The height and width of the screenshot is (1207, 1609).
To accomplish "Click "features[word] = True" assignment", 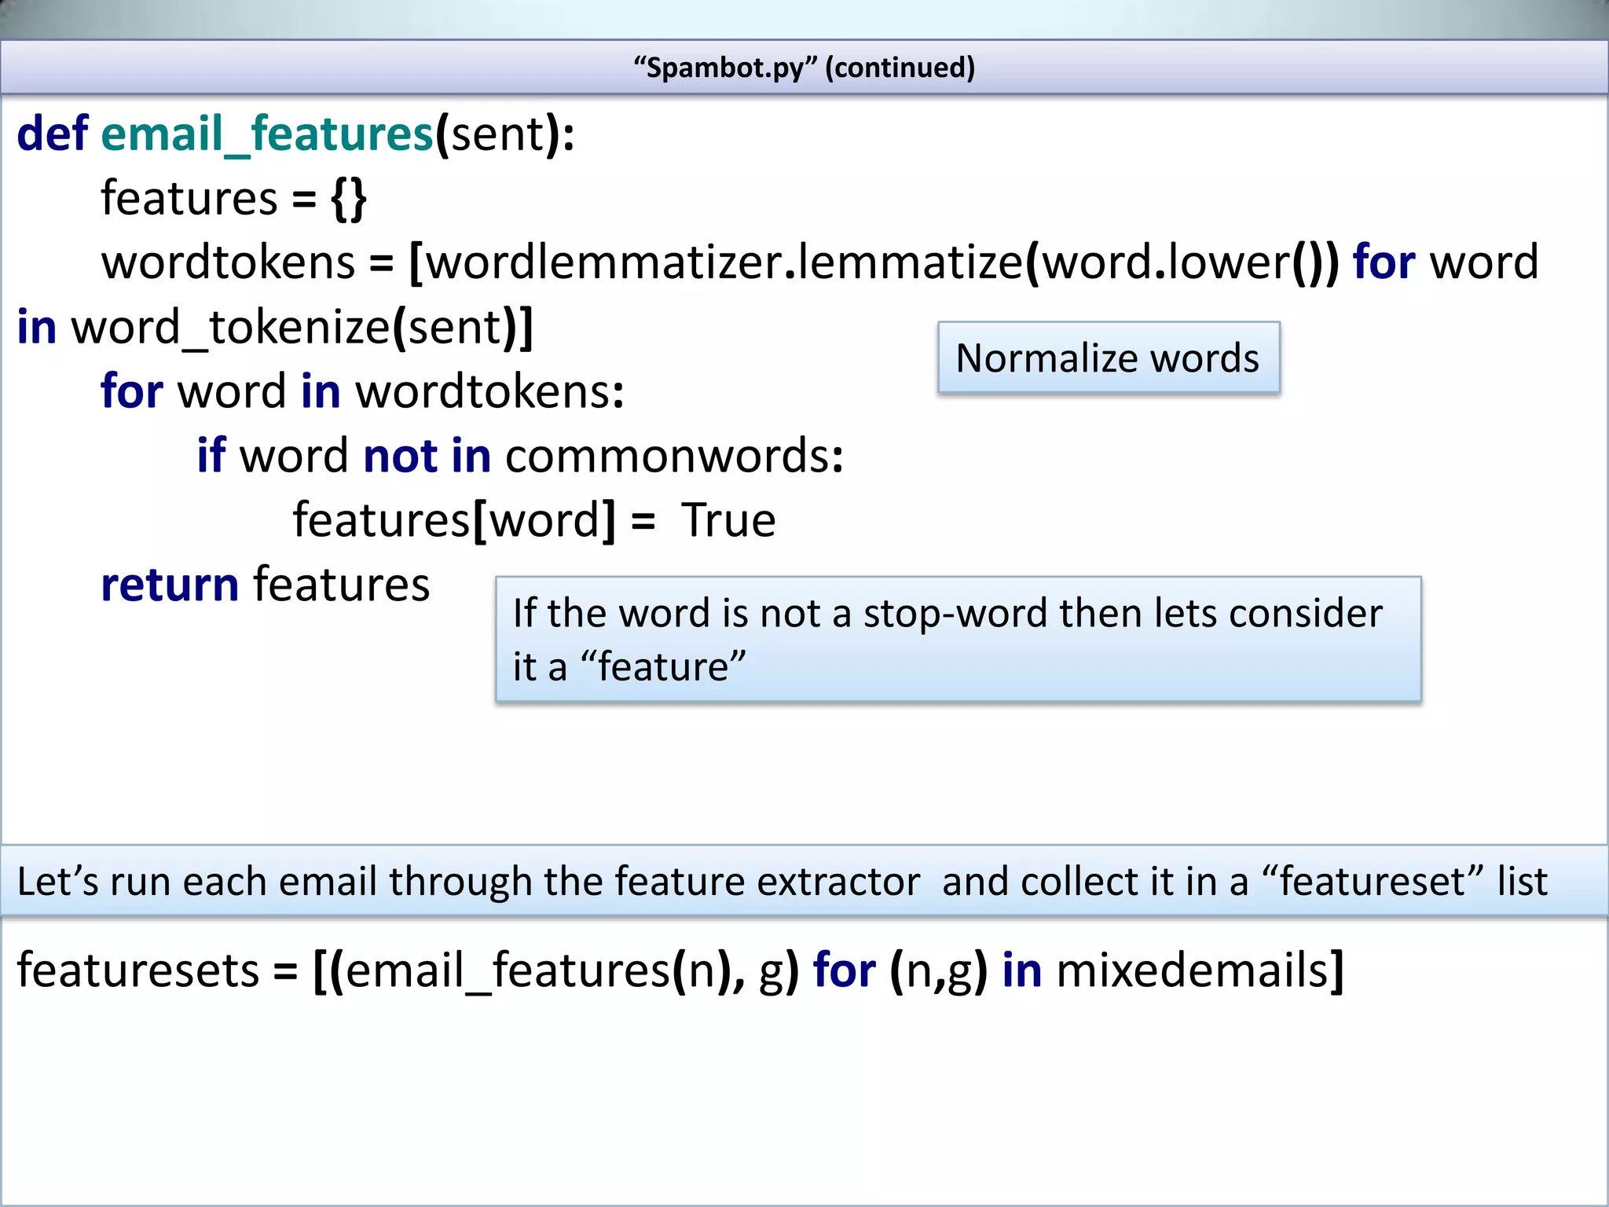I will pos(533,520).
